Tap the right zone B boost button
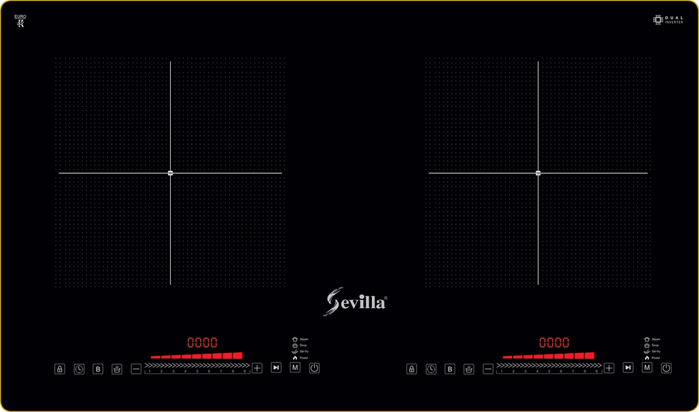This screenshot has width=699, height=412. 450,369
